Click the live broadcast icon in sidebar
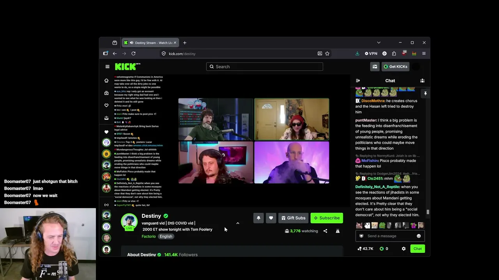 [x=106, y=205]
